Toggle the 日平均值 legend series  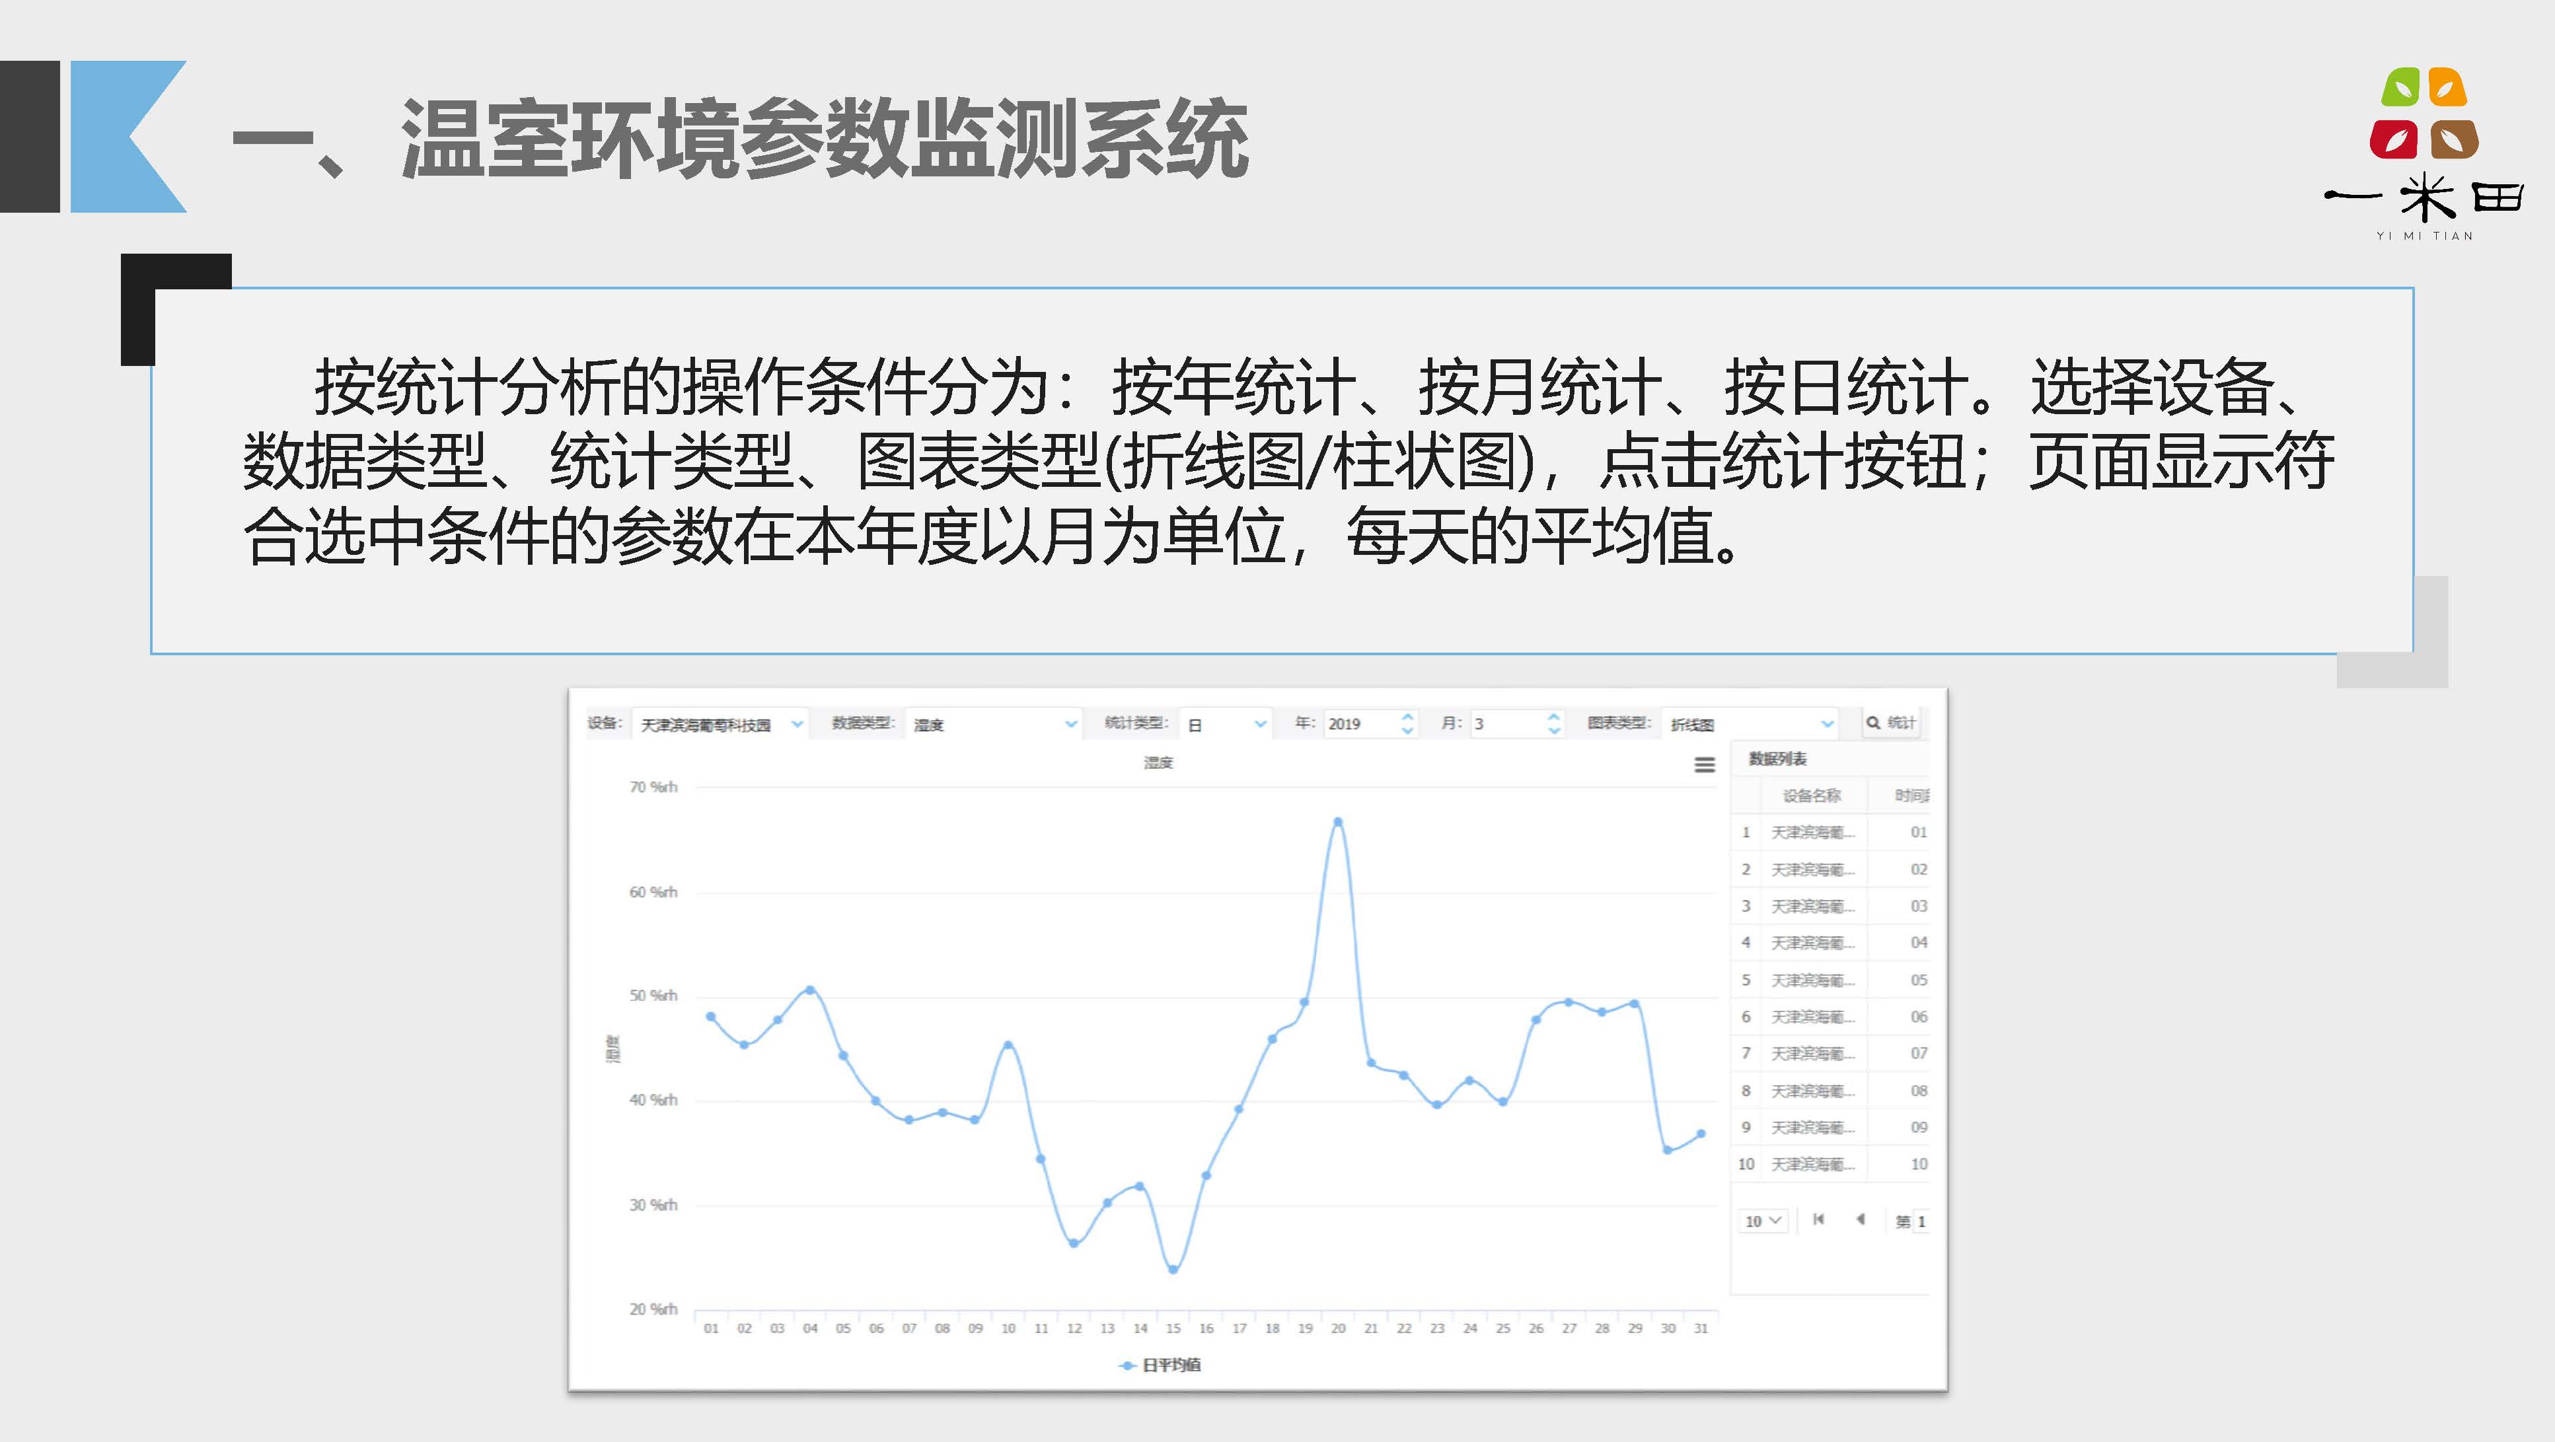tap(1160, 1365)
